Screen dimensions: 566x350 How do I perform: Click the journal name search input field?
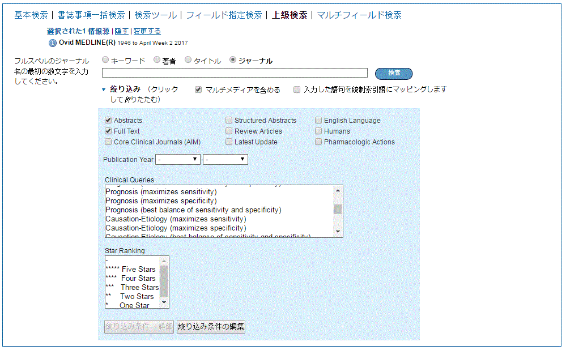tap(235, 73)
